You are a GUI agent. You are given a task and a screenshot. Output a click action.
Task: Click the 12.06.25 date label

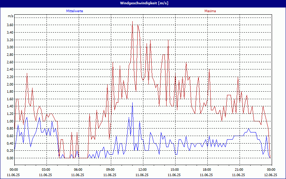pyautogui.click(x=270, y=175)
